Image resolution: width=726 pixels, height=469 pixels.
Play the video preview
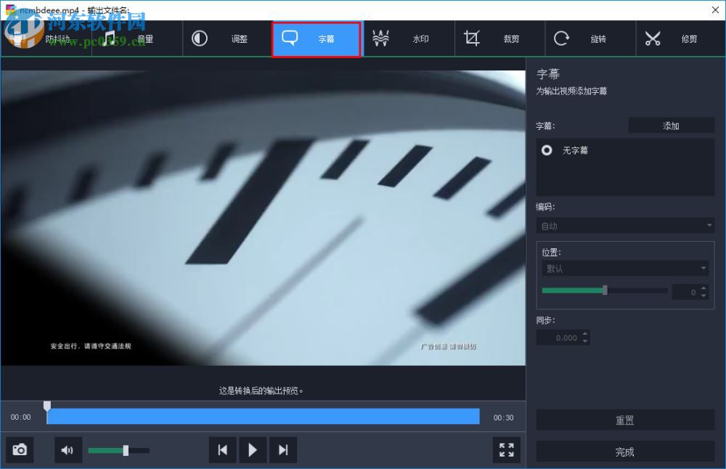(253, 449)
